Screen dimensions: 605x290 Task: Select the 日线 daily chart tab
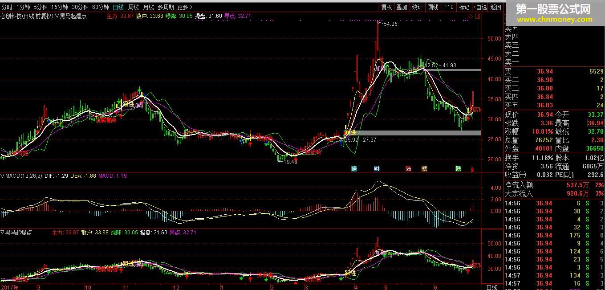(x=118, y=7)
